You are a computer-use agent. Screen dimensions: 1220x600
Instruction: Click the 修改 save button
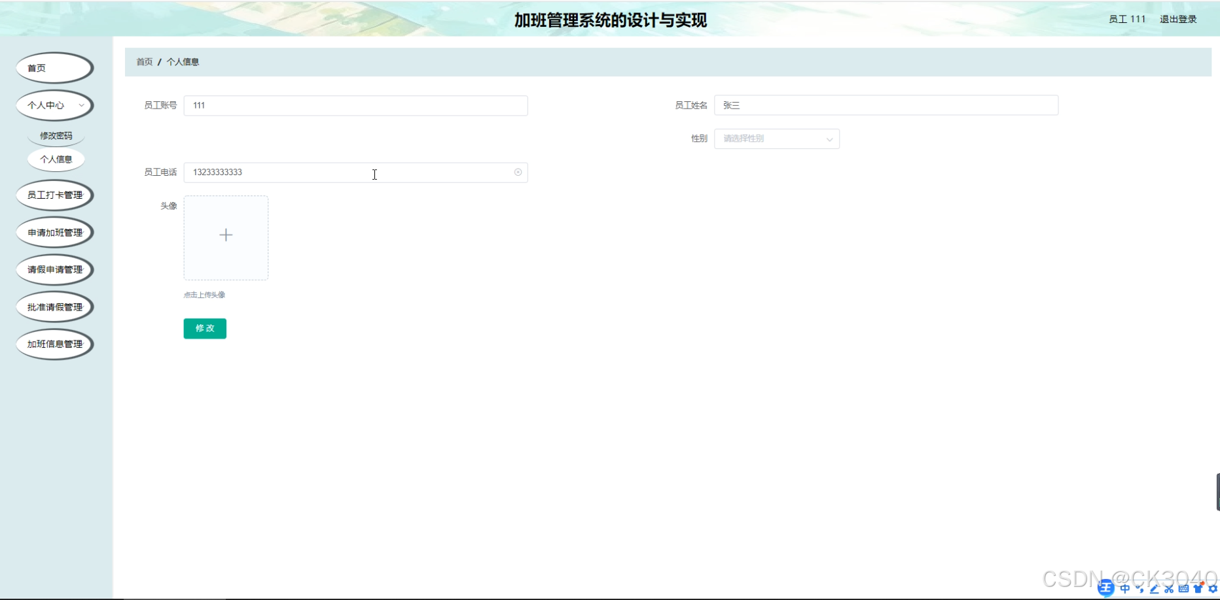(205, 329)
